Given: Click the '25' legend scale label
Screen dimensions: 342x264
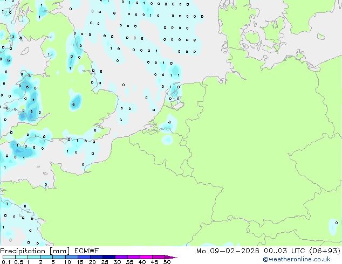Looking at the screenshot, I should point(105,262).
